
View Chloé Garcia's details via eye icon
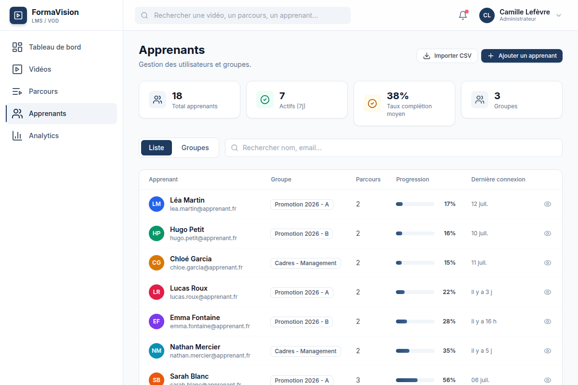point(548,263)
